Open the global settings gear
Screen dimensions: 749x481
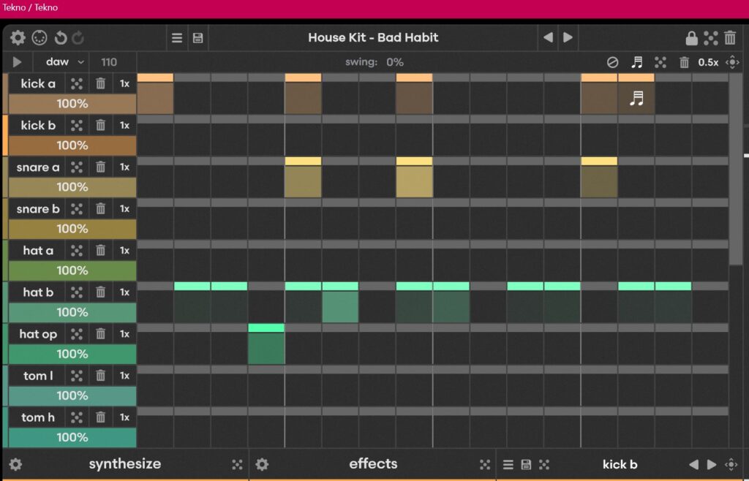click(x=18, y=38)
